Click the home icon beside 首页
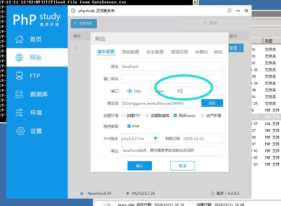This screenshot has height=206, width=281. (x=19, y=39)
